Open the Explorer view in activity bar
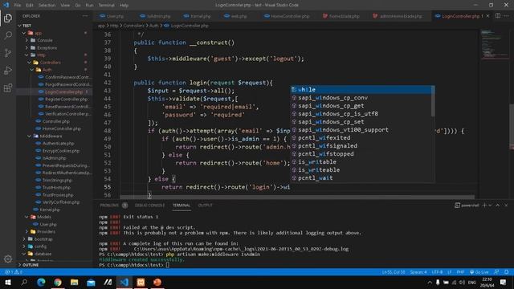The height and width of the screenshot is (289, 514). [x=8, y=18]
